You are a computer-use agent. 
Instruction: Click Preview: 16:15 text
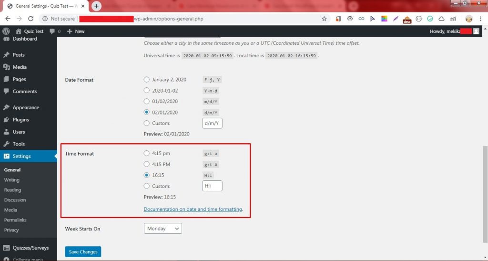(x=160, y=197)
